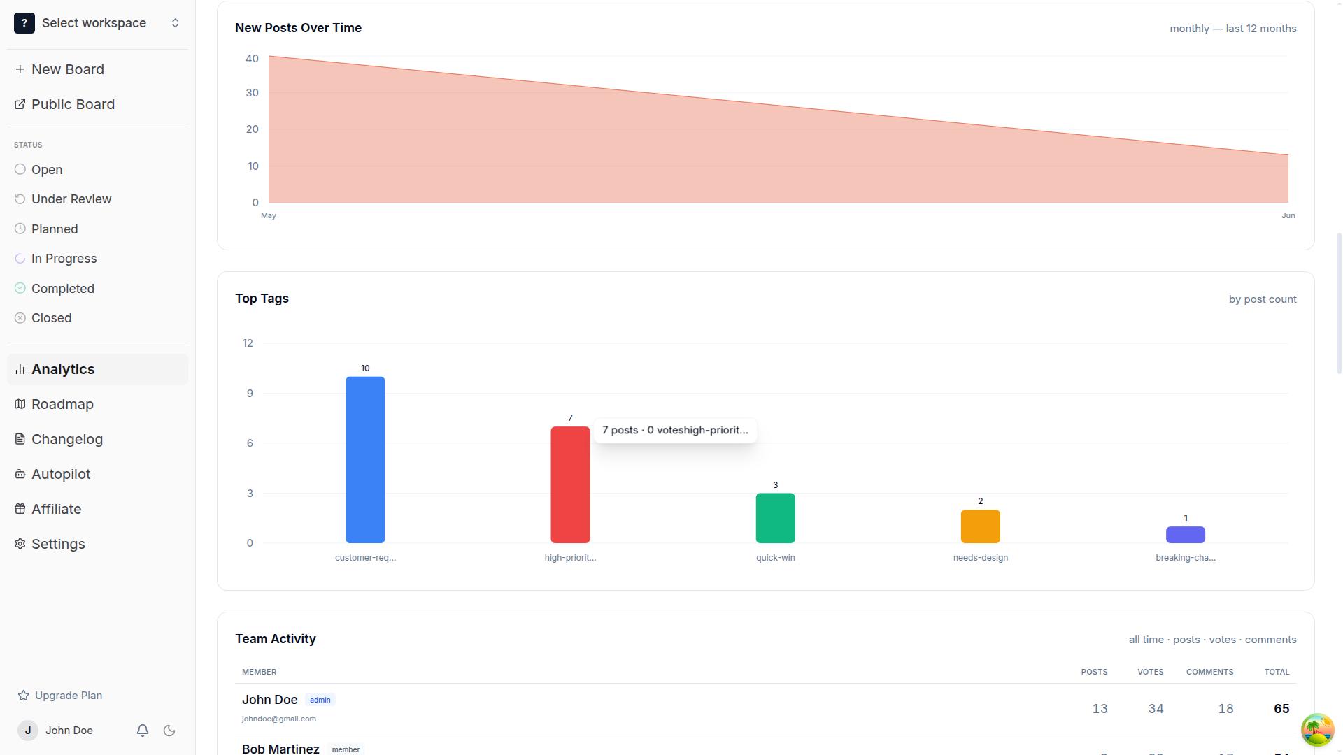Click the MEMBER column header
1343x755 pixels.
259,672
